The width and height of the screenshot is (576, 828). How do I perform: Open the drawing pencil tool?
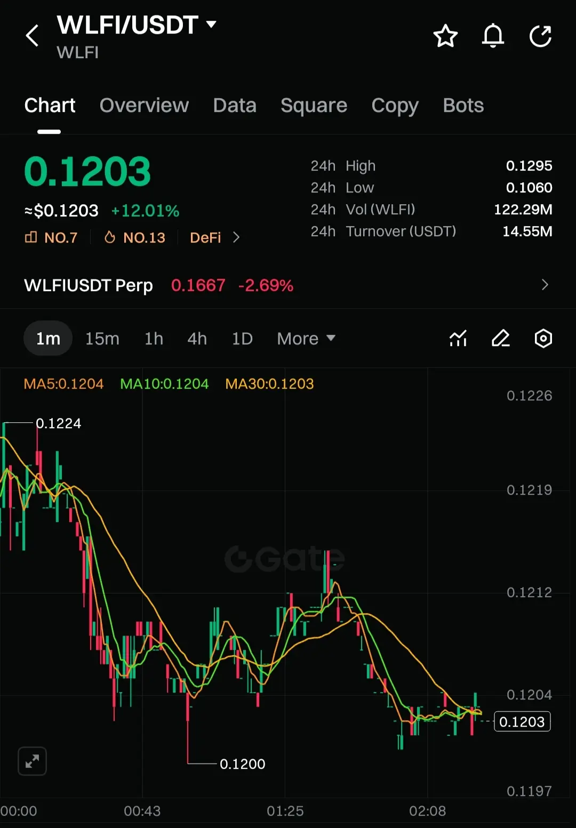coord(500,339)
